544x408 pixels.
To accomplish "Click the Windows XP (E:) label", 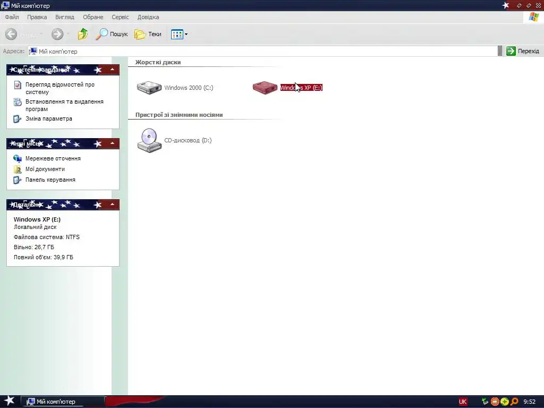I will 301,88.
